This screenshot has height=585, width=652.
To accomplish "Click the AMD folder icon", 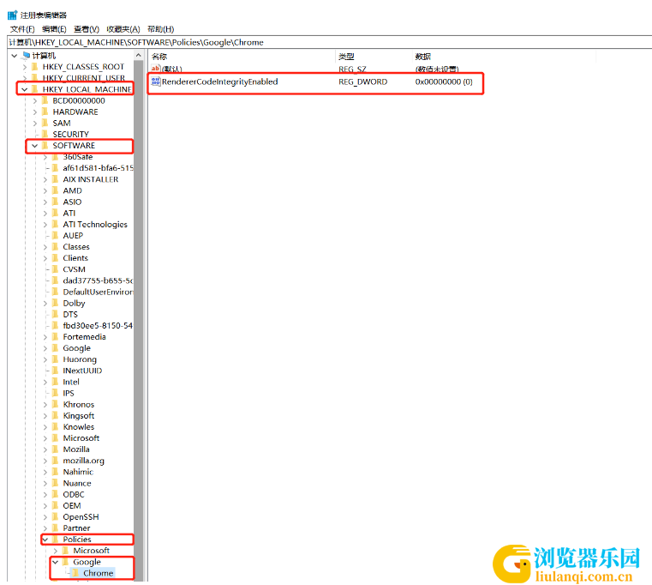I will 56,190.
